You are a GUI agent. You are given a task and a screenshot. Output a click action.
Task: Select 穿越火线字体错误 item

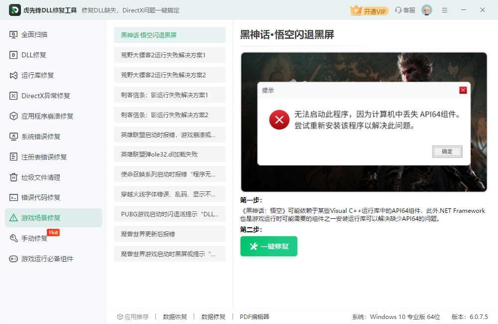click(x=170, y=194)
